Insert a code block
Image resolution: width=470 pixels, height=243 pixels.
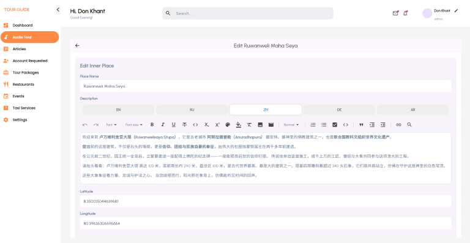click(x=346, y=125)
